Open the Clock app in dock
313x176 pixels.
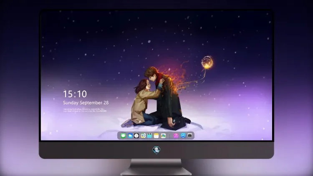point(136,136)
